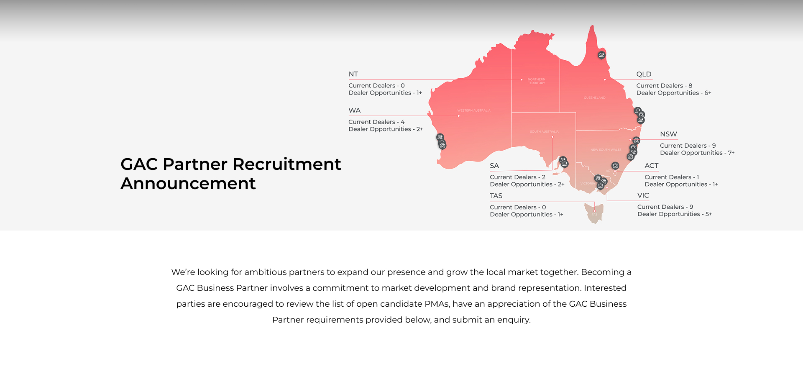The height and width of the screenshot is (377, 803).
Task: Select the VIC state heading
Action: tap(643, 195)
